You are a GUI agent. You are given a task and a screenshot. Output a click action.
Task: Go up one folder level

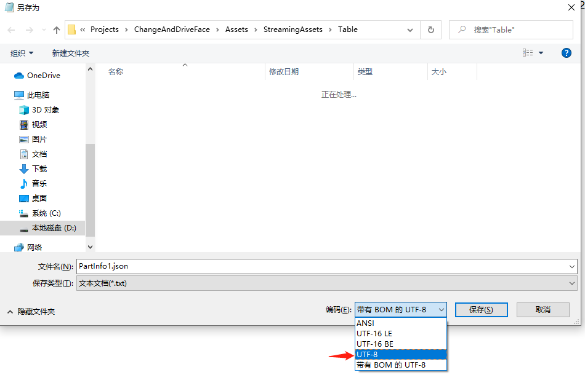(x=56, y=30)
